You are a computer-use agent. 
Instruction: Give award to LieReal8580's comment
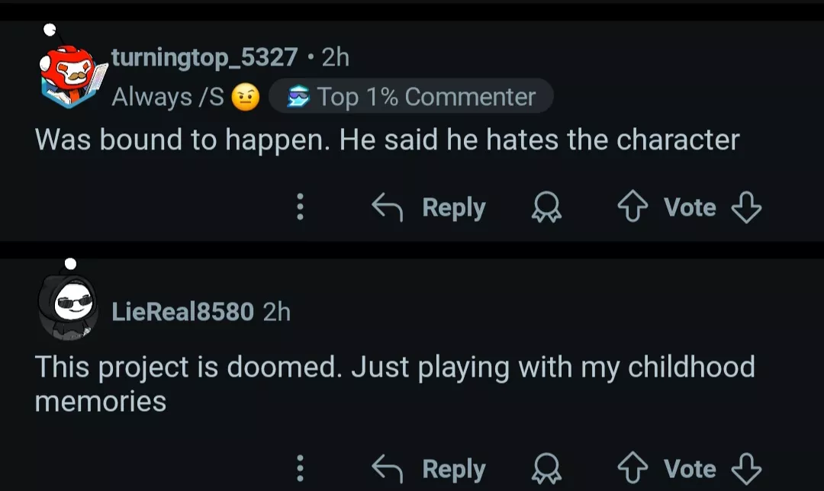546,468
